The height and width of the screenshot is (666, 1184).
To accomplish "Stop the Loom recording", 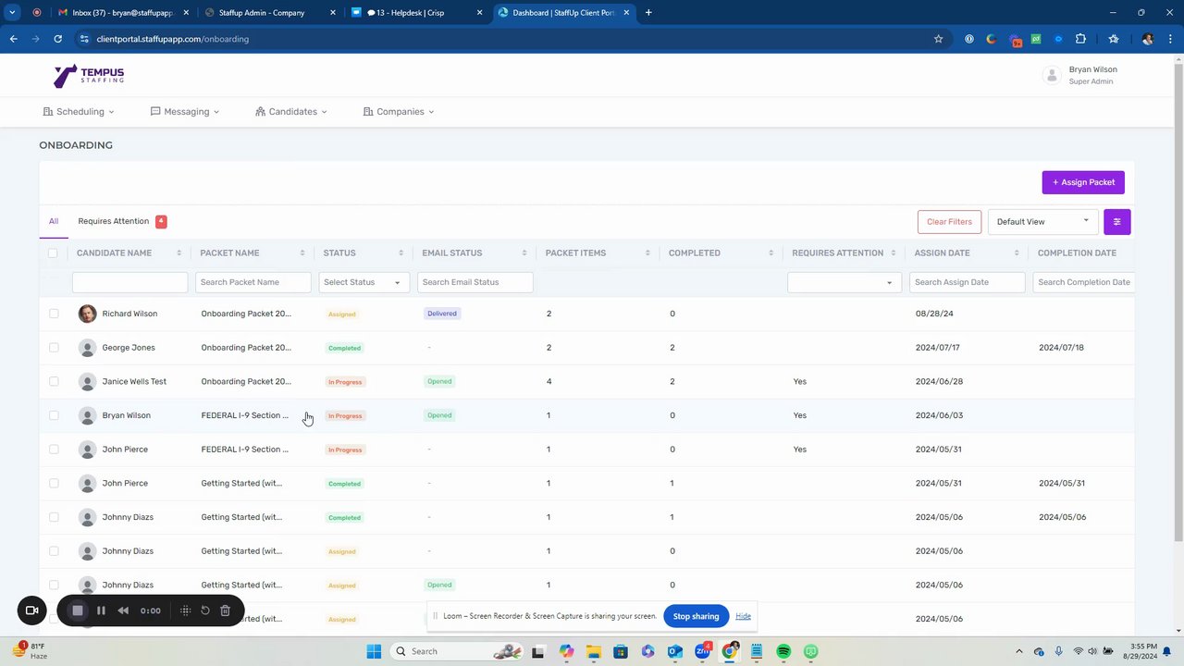I will point(78,610).
